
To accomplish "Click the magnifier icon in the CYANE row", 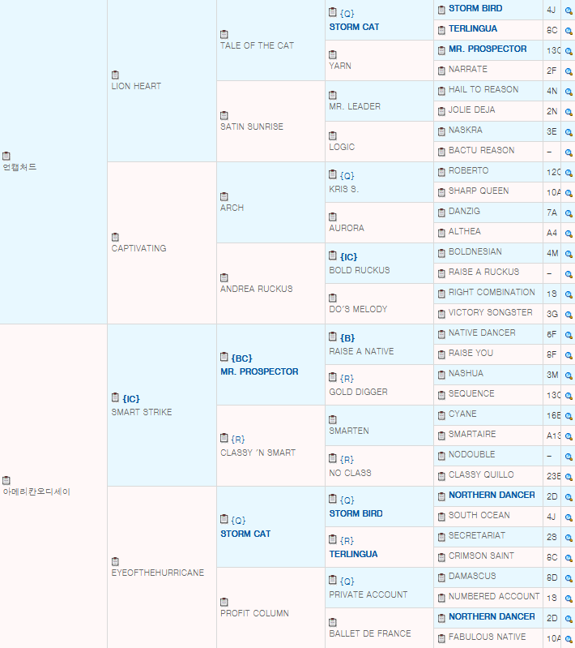I will tap(569, 414).
